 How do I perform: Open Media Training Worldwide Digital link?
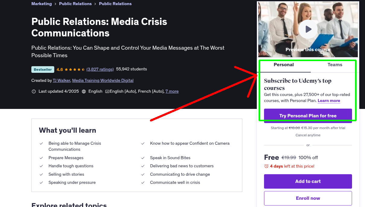coord(103,81)
